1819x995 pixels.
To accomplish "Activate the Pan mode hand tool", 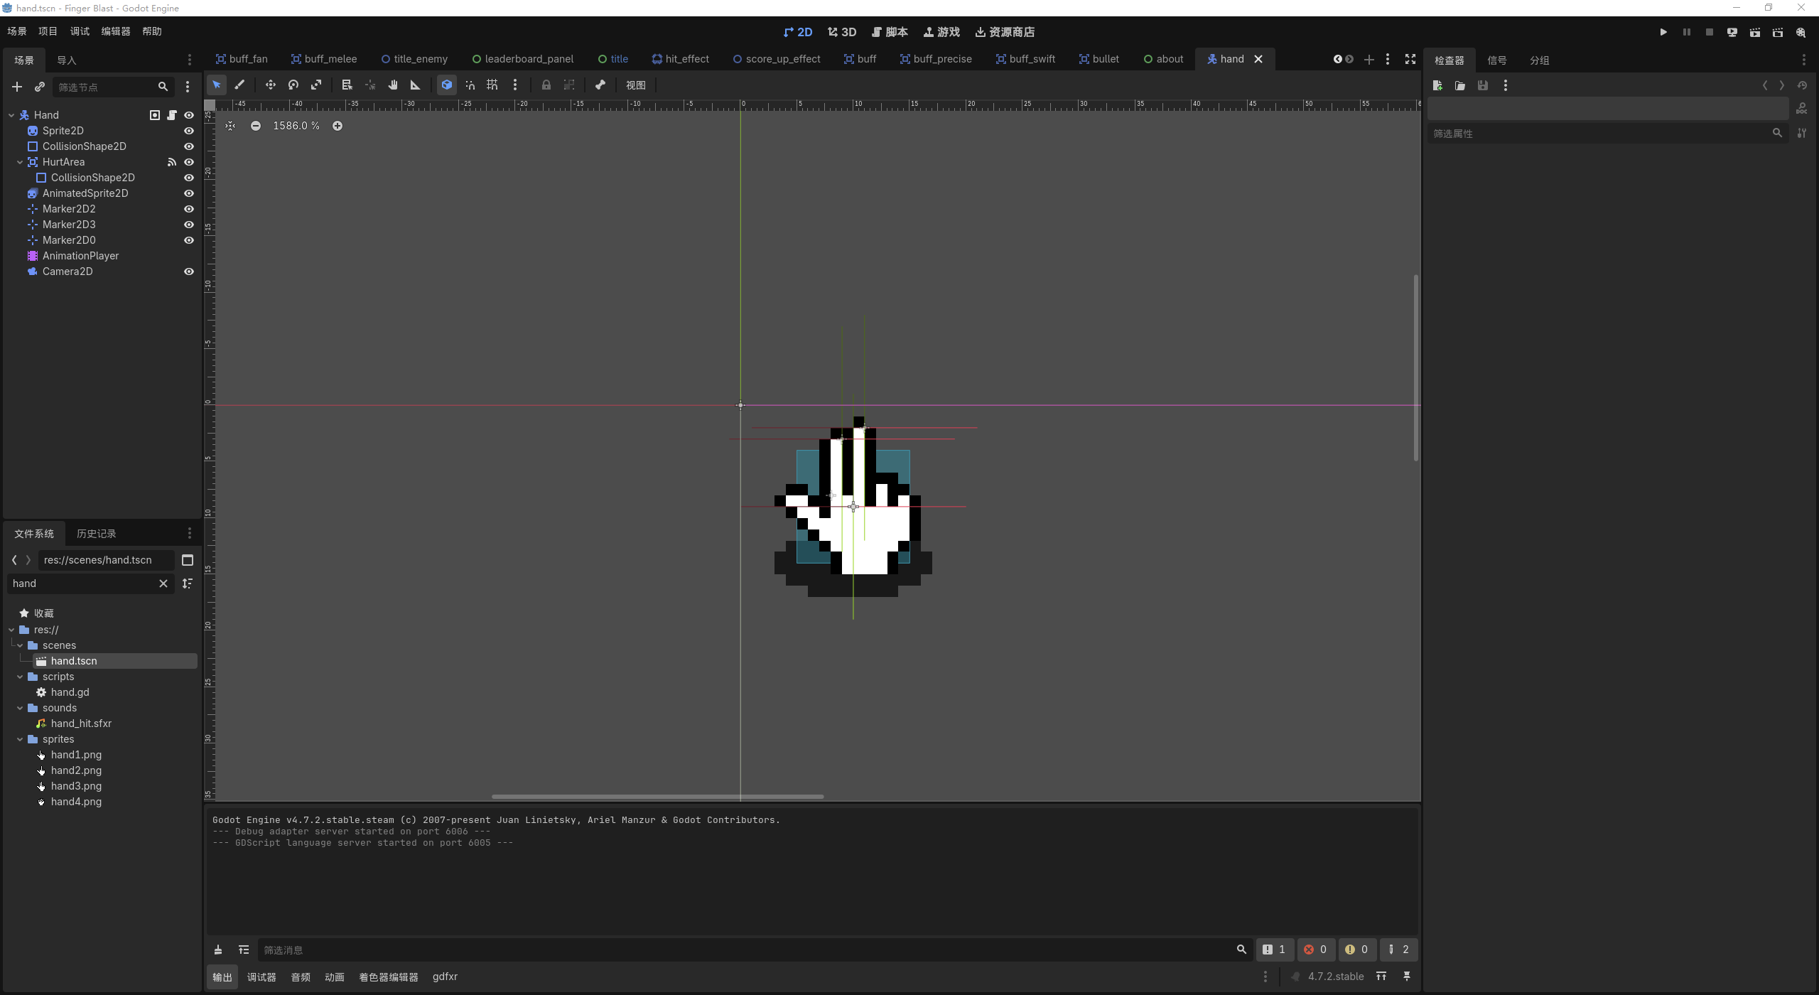I will click(x=392, y=85).
